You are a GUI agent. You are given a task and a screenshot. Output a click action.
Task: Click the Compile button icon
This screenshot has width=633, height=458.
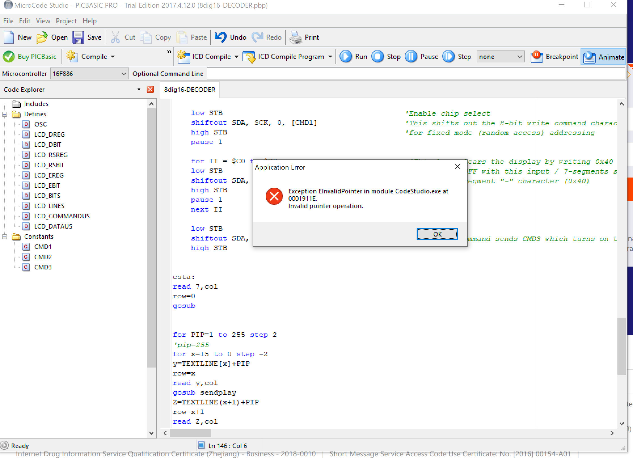[x=72, y=56]
